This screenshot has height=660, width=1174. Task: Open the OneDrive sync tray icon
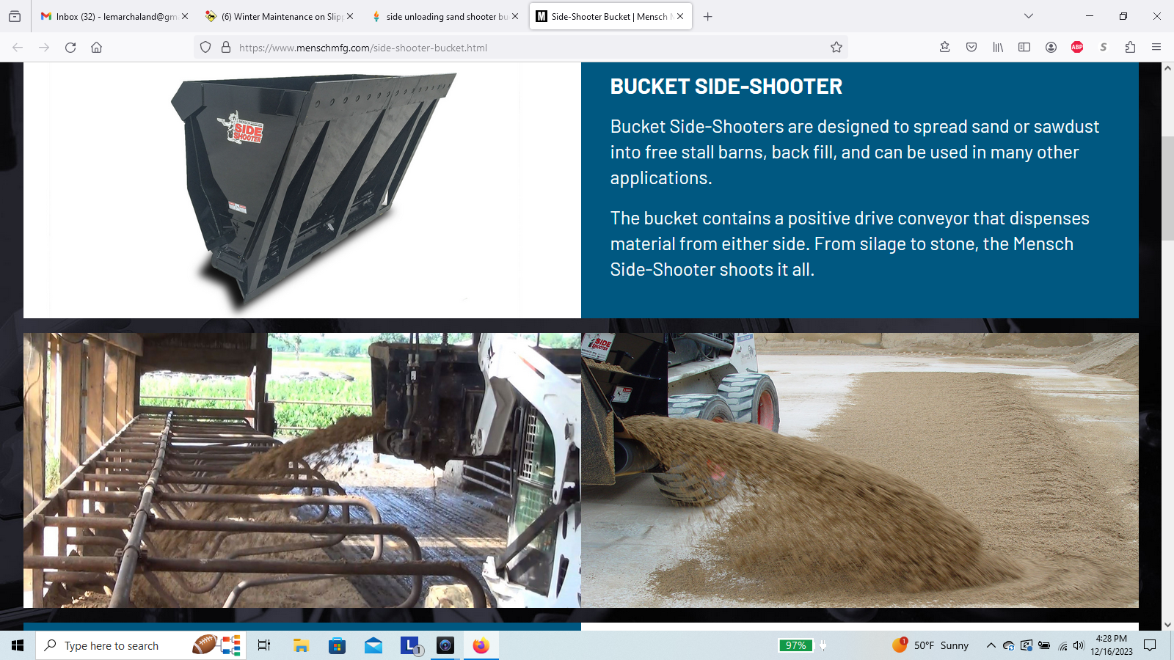1009,645
